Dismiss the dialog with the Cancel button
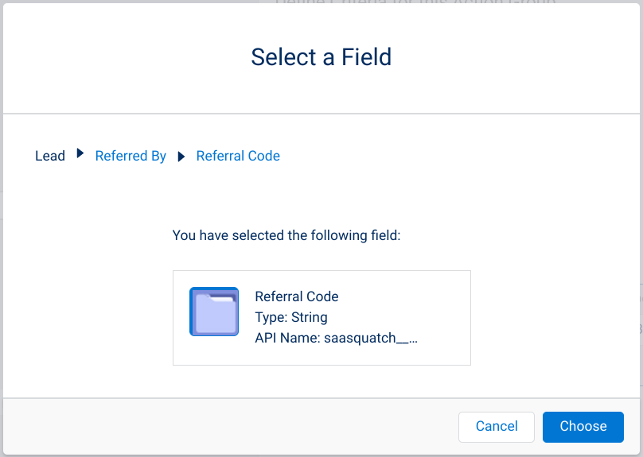This screenshot has height=457, width=643. (497, 427)
